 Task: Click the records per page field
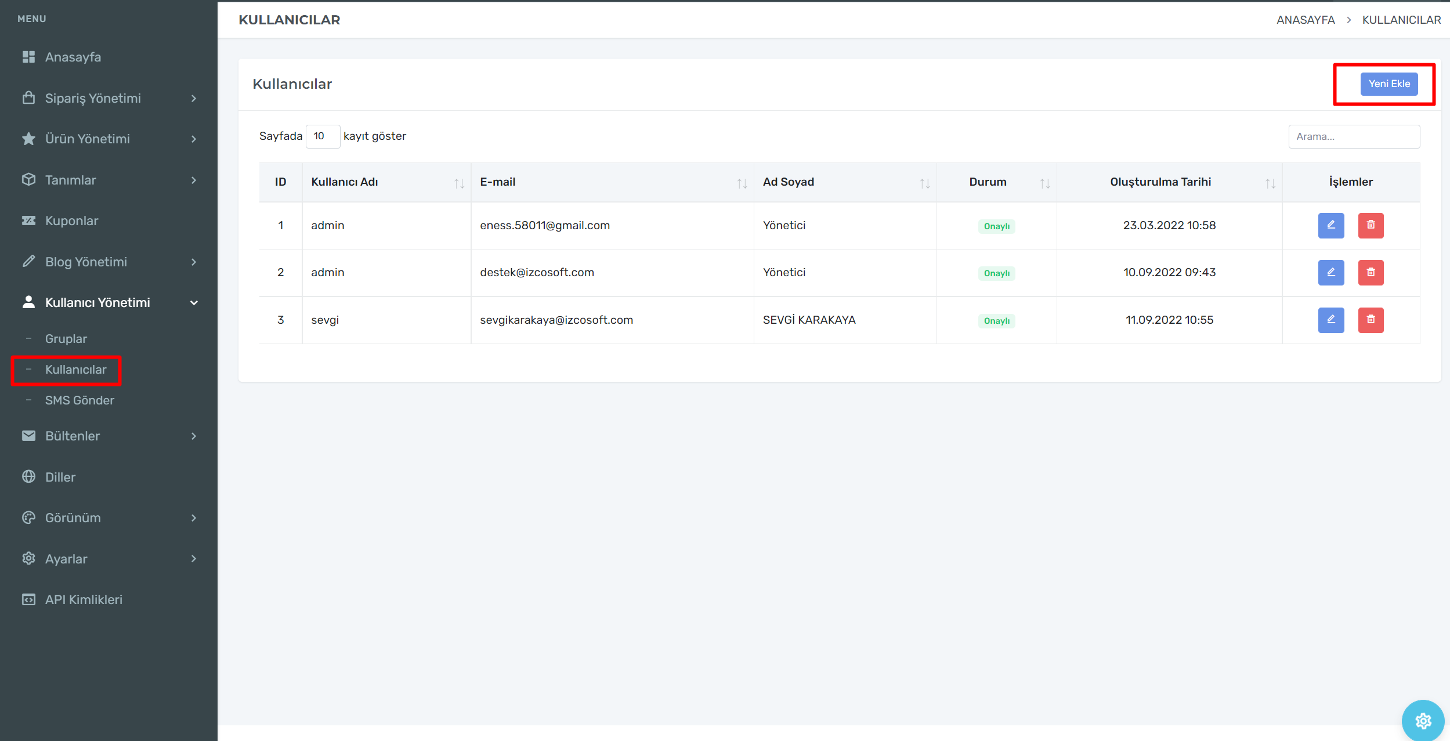pyautogui.click(x=322, y=136)
